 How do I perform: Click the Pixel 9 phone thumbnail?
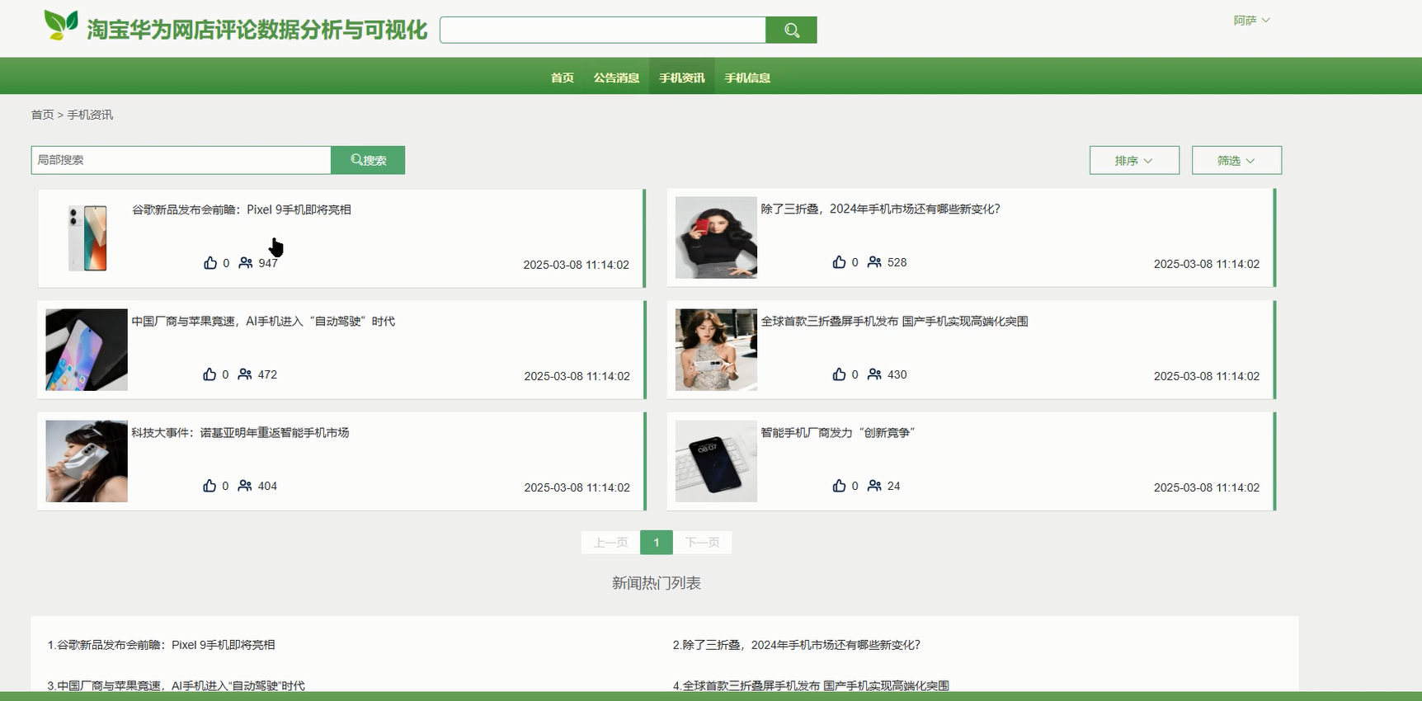87,238
